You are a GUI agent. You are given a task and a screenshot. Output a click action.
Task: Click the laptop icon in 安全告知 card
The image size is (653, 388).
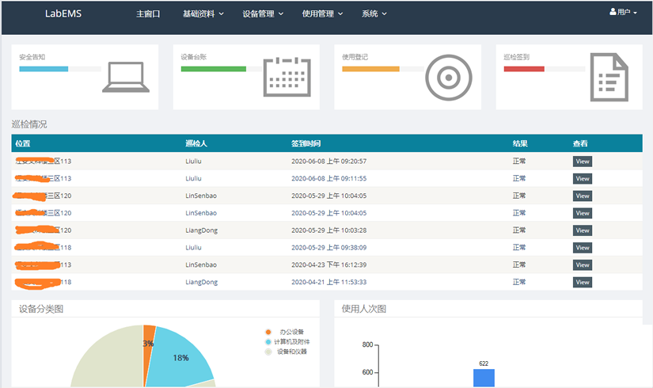(x=125, y=78)
